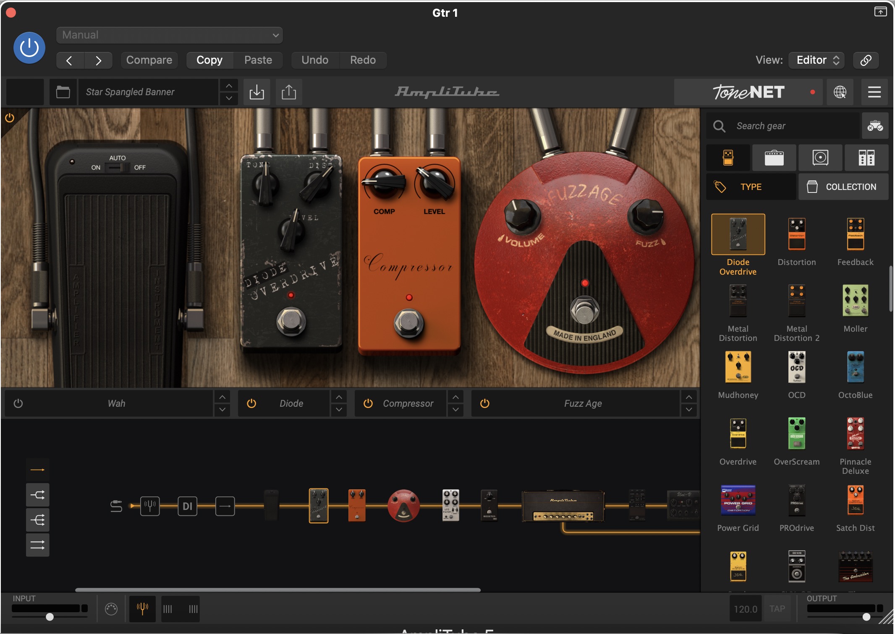Viewport: 895px width, 634px height.
Task: Click the orange Compressor in the signal chain
Action: coord(357,505)
